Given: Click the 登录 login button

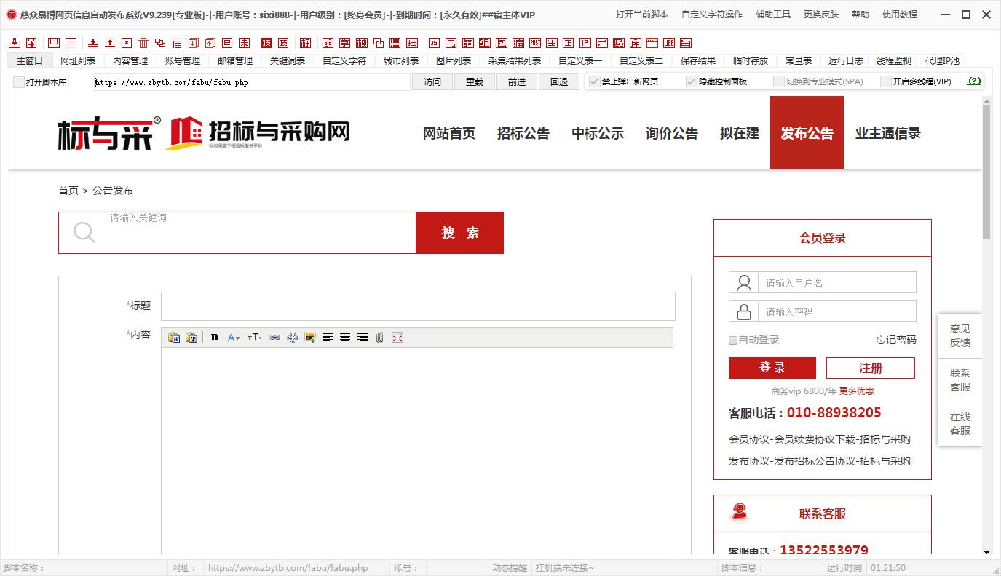Looking at the screenshot, I should [x=772, y=368].
